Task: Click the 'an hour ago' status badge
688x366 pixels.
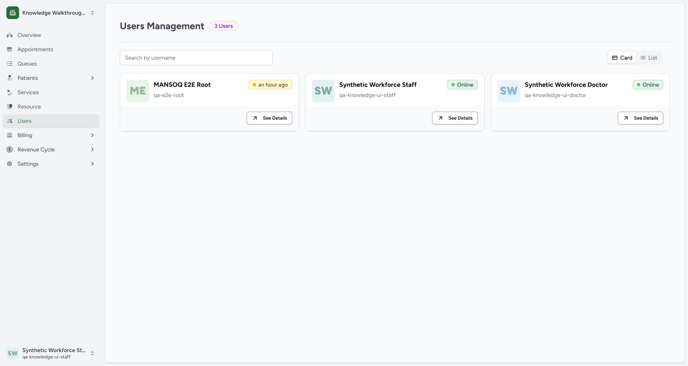Action: (x=270, y=85)
